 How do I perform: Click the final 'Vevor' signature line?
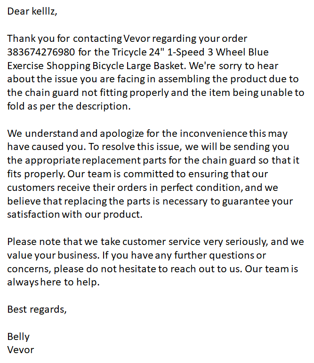click(21, 350)
